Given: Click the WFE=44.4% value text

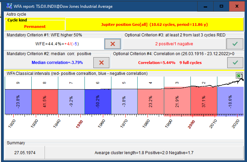Looking at the screenshot, I should (x=57, y=44).
